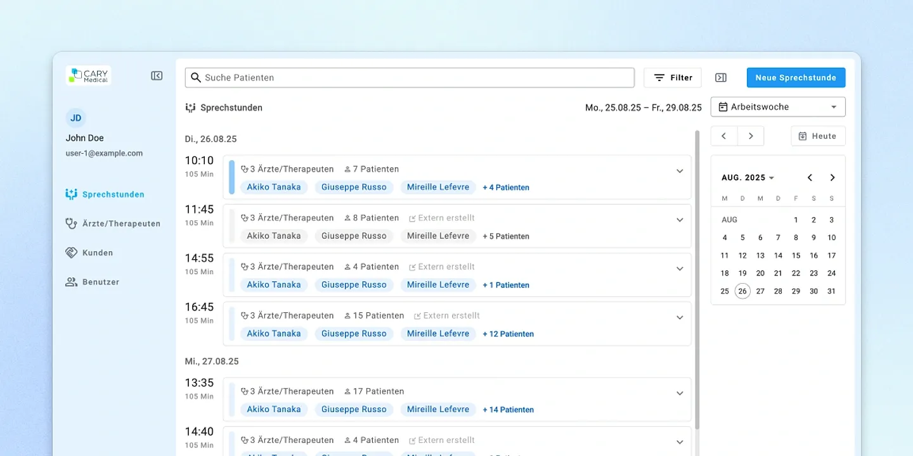Expand the 10:10 consultation entry
913x456 pixels.
[680, 171]
